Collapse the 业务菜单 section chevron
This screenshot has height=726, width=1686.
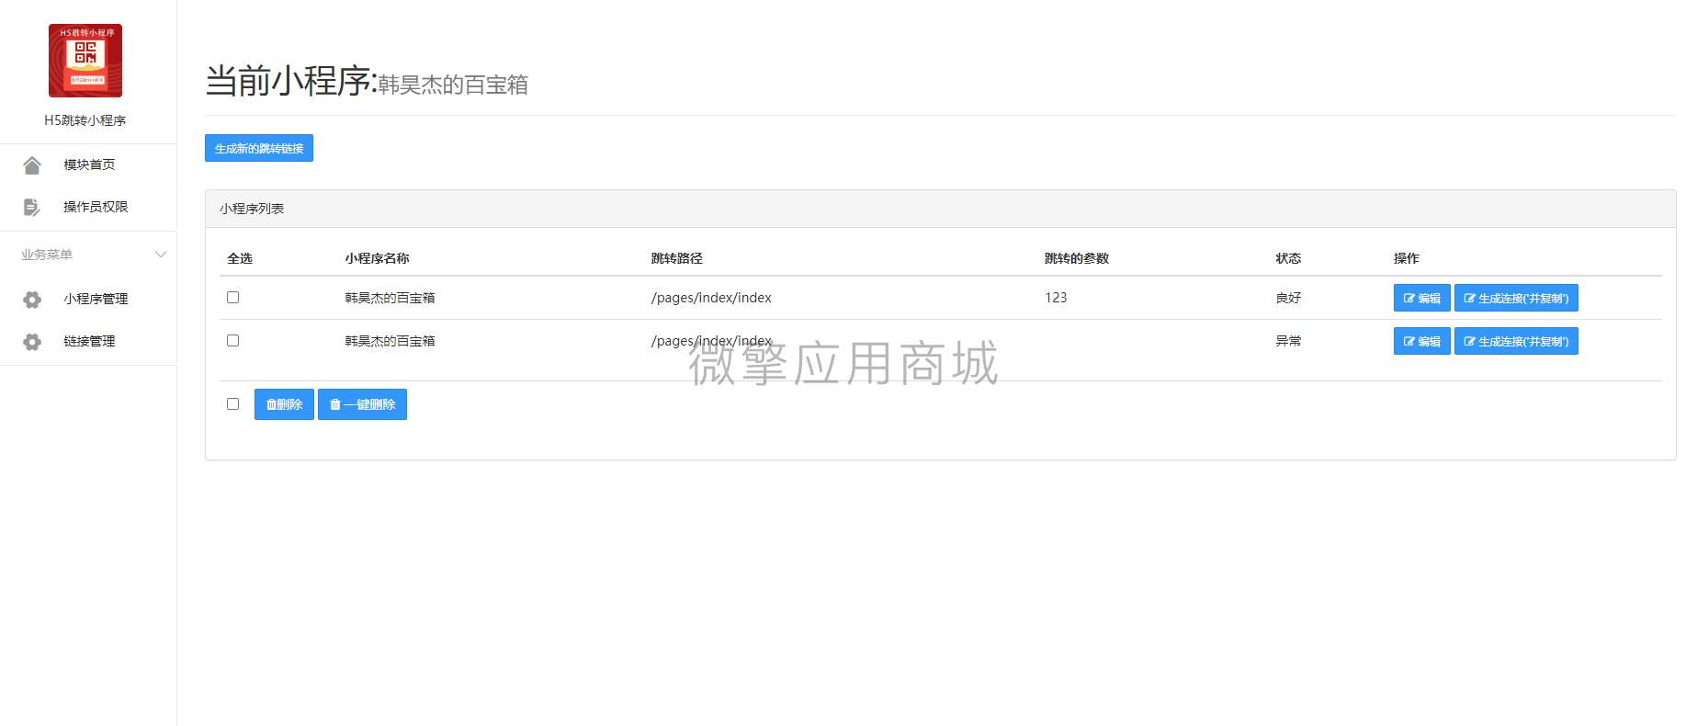click(x=161, y=255)
